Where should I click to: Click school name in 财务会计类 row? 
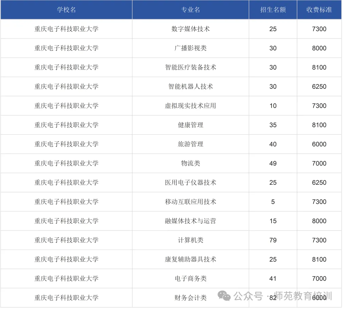66,298
